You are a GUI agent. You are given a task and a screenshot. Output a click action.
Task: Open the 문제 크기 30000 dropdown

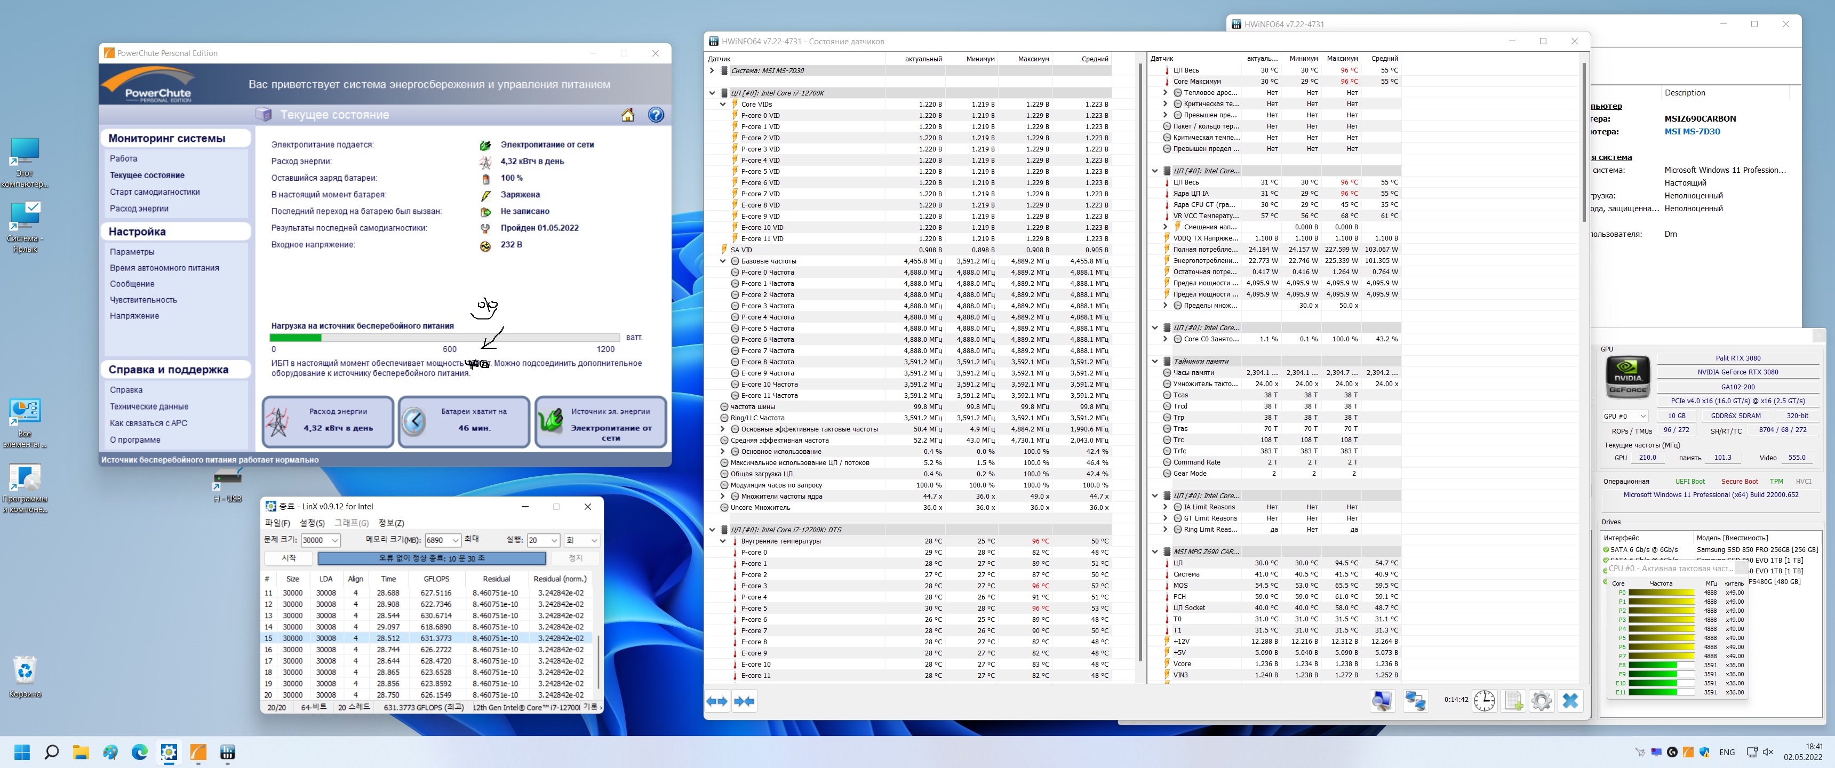click(335, 541)
